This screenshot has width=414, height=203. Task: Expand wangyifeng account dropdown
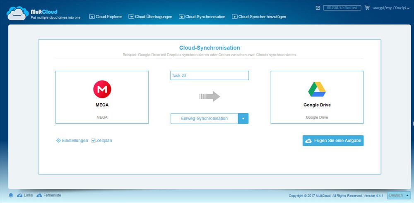(390, 8)
